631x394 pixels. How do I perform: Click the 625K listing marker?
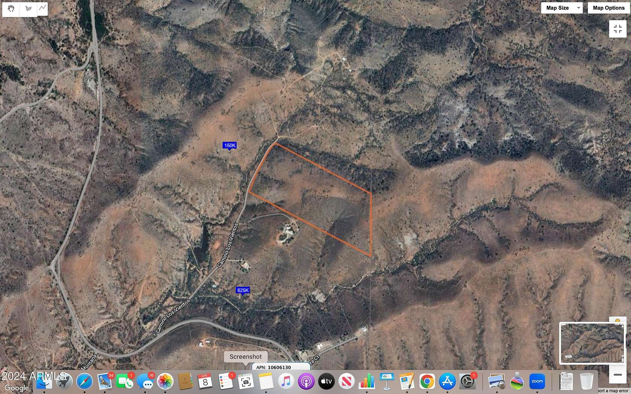[x=243, y=290]
